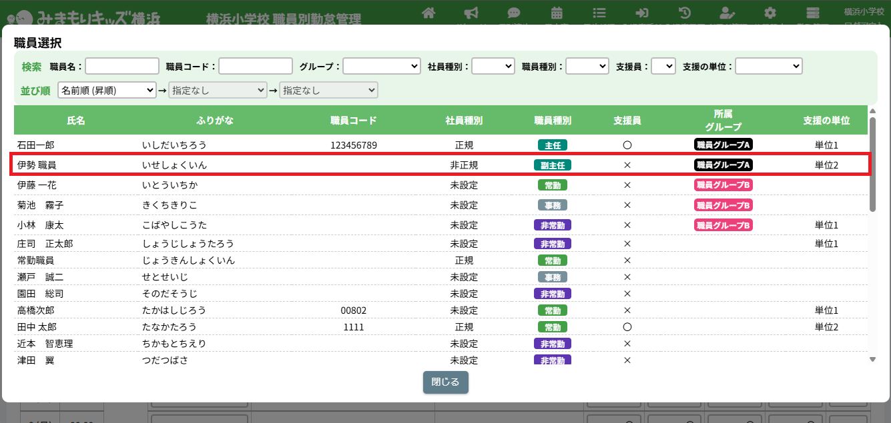The height and width of the screenshot is (423, 891).
Task: Click 職員グループB badge in 伊藤 一花 row
Action: coord(723,185)
